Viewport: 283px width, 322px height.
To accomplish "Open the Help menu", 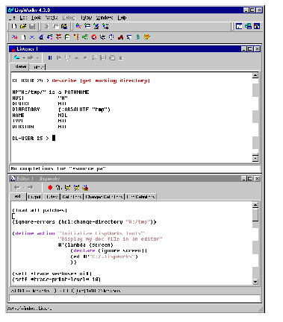I will tap(122, 18).
